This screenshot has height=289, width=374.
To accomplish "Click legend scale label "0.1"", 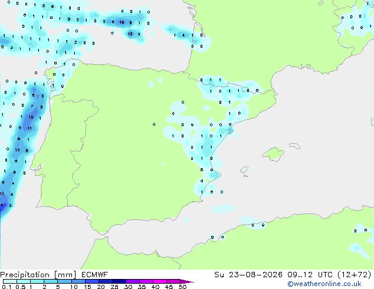I will 6,287.
